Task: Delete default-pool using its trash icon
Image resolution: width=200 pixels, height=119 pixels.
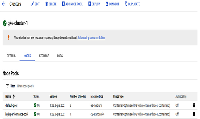Action: (194, 105)
